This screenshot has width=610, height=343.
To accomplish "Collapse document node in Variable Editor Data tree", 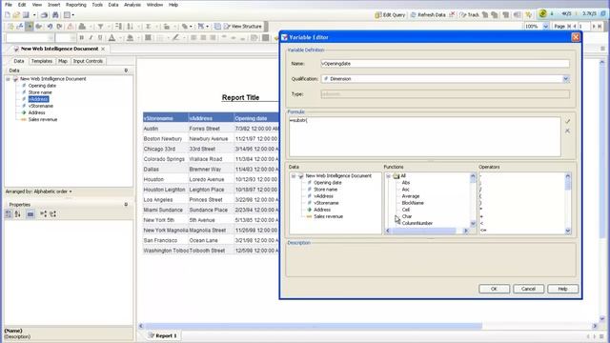I will point(294,176).
